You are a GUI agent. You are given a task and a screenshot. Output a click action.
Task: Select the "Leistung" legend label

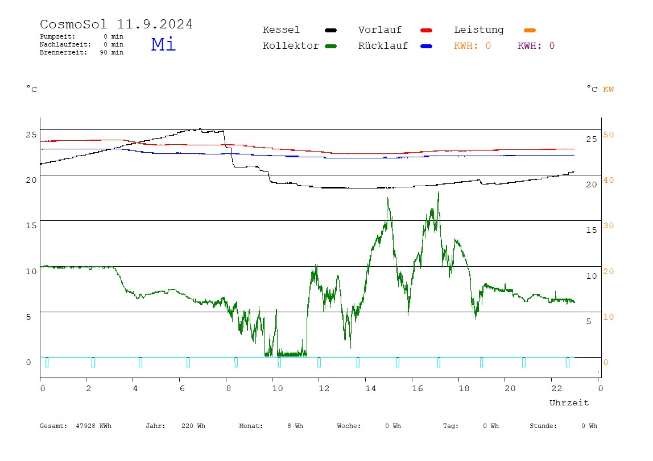pos(479,30)
